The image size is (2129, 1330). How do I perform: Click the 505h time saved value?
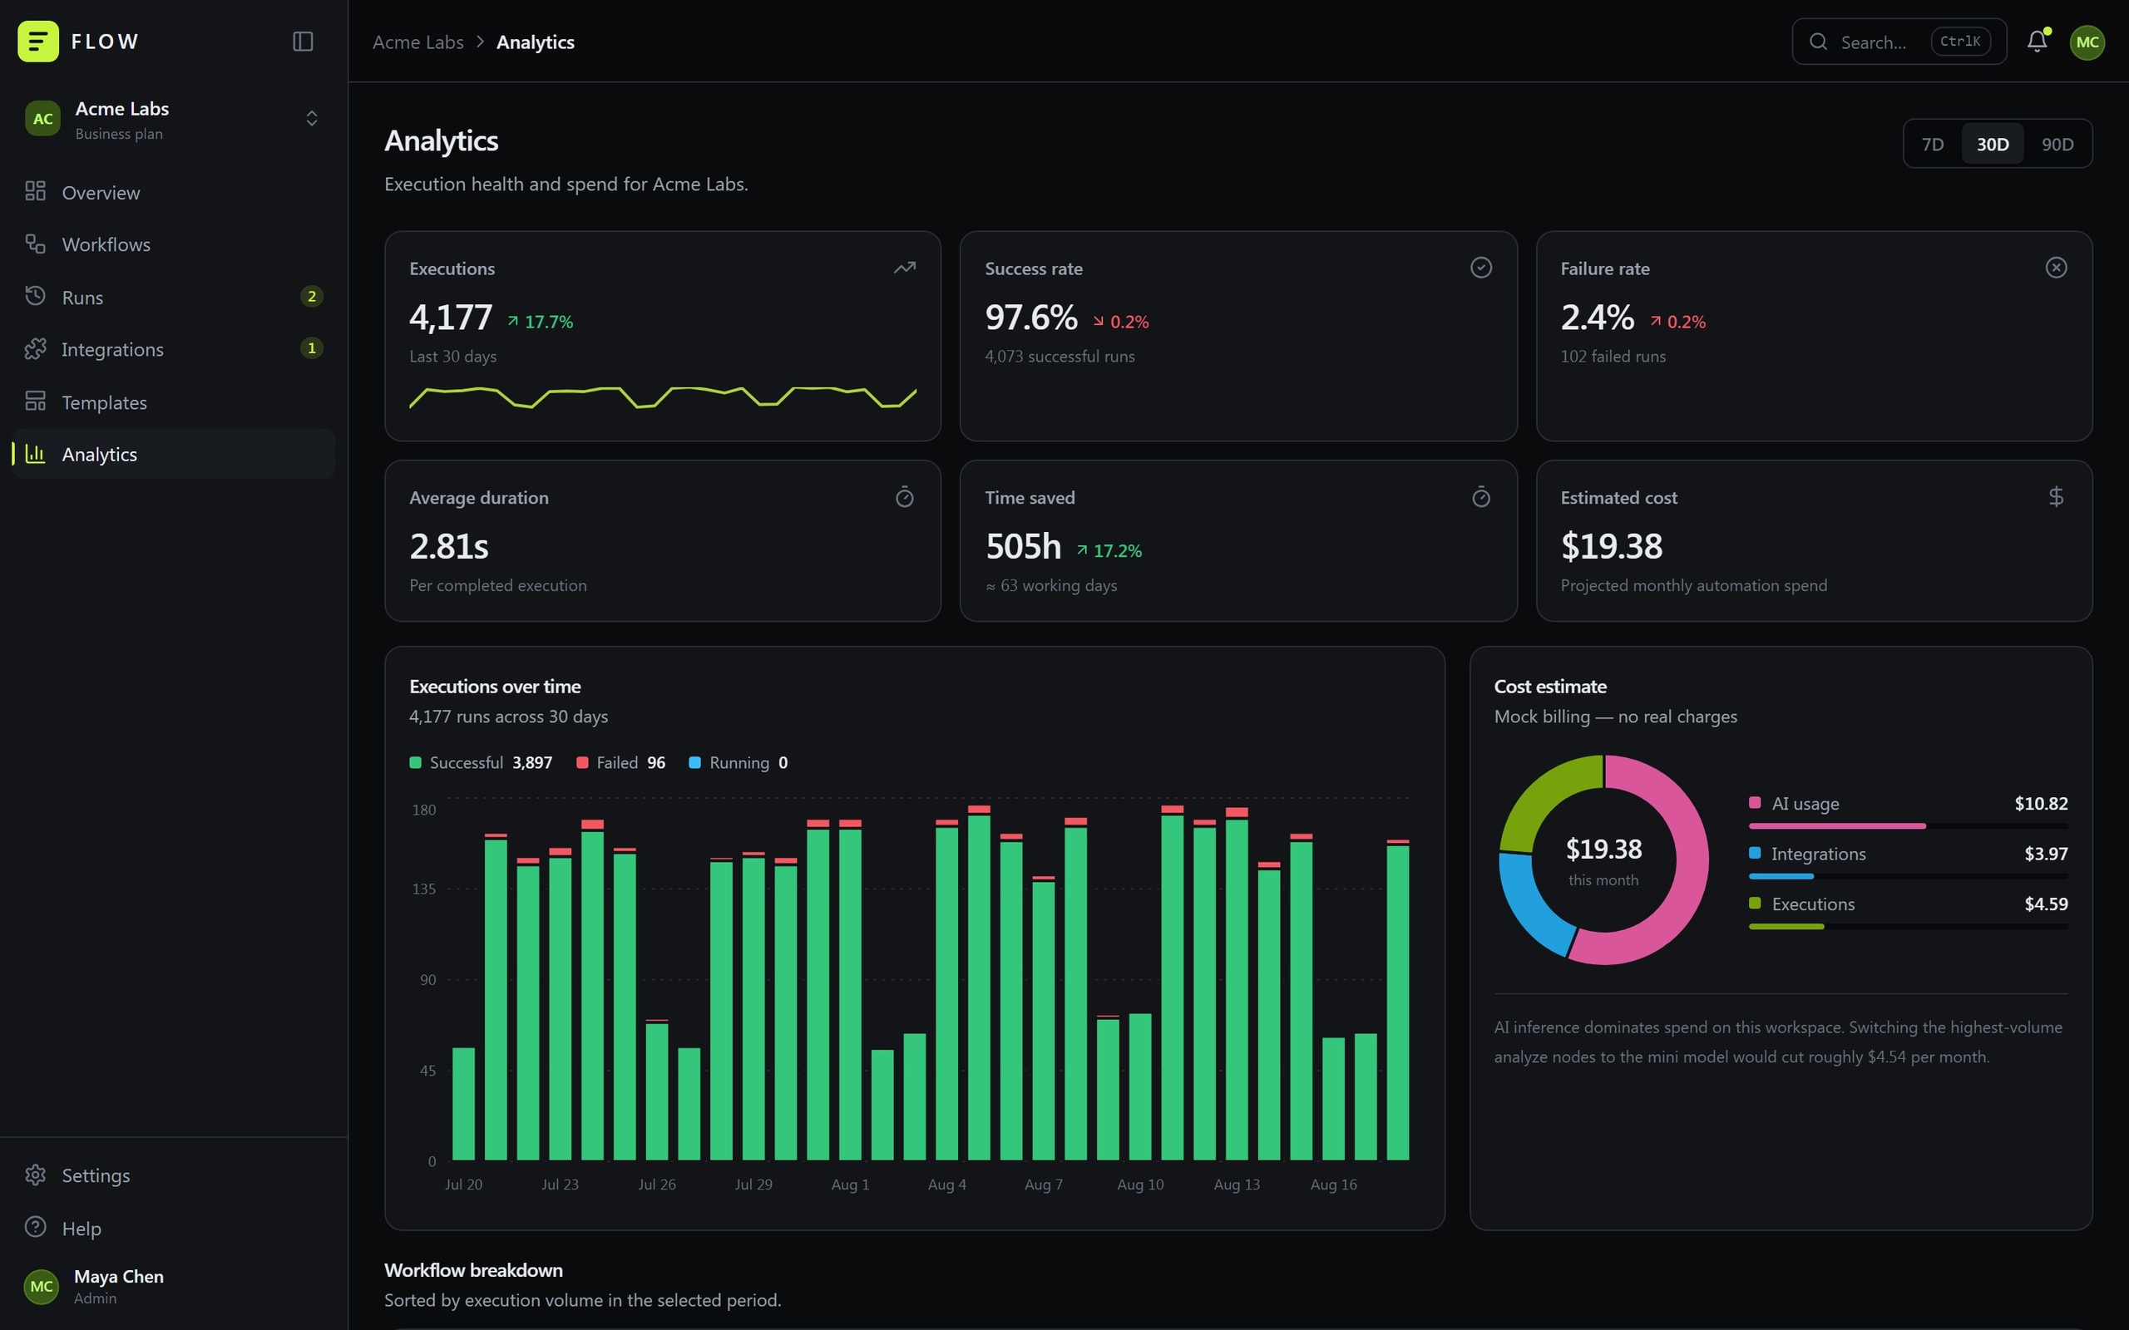[1023, 546]
